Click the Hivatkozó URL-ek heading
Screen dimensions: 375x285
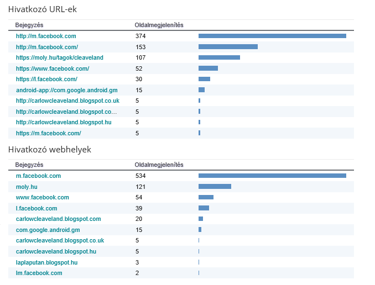click(43, 9)
